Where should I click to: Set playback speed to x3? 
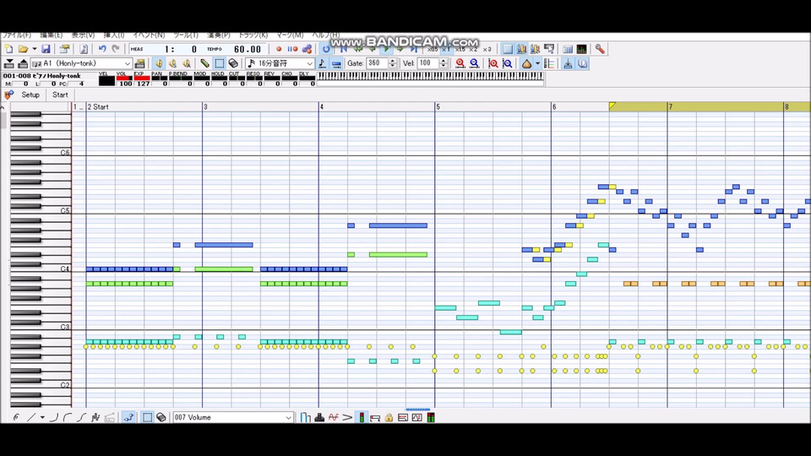pyautogui.click(x=487, y=49)
